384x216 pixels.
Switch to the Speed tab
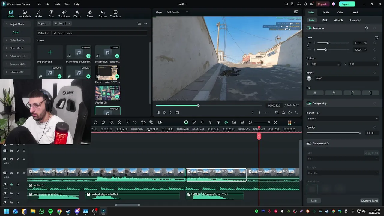coord(354,13)
